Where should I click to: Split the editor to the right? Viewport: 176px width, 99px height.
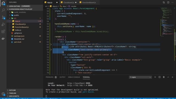168,2
